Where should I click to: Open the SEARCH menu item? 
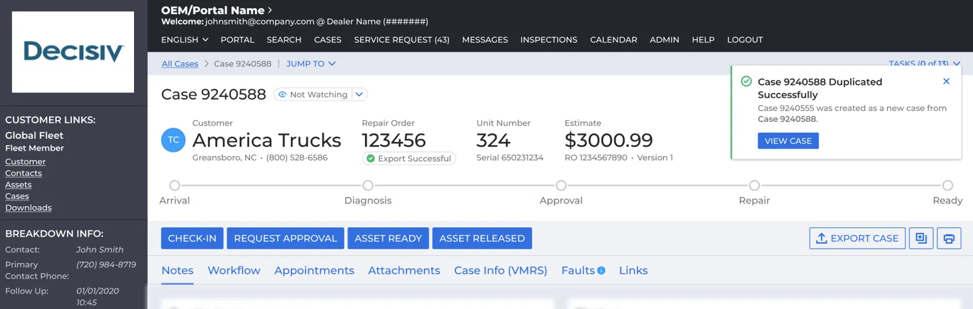coord(284,40)
